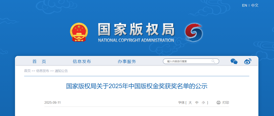
Task: Set font size to 大
Action: [x=190, y=103]
